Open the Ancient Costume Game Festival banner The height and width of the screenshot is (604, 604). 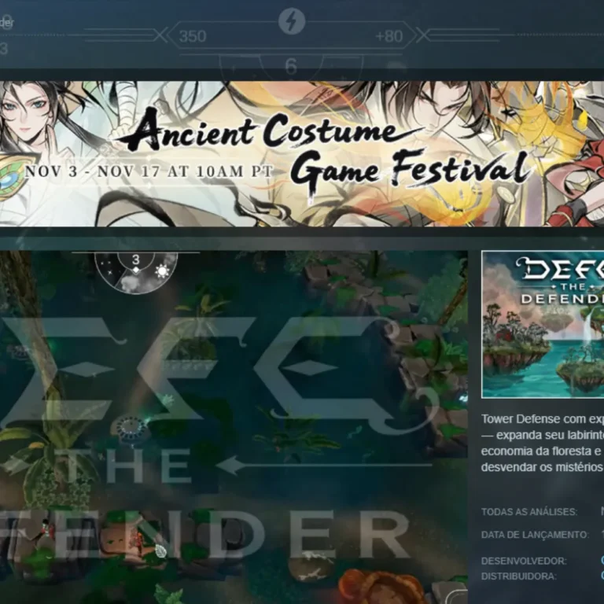302,153
